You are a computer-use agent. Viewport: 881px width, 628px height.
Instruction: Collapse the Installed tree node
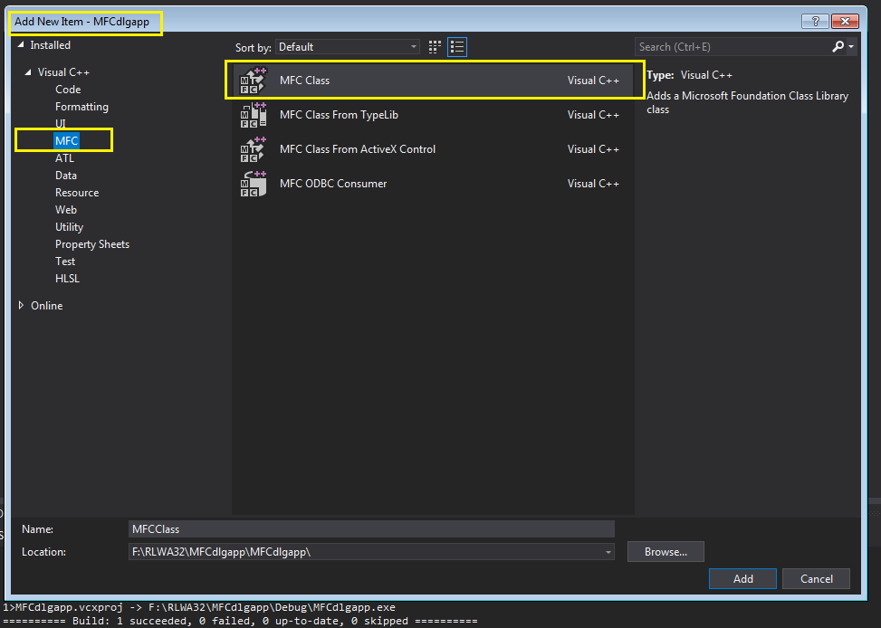tap(21, 45)
